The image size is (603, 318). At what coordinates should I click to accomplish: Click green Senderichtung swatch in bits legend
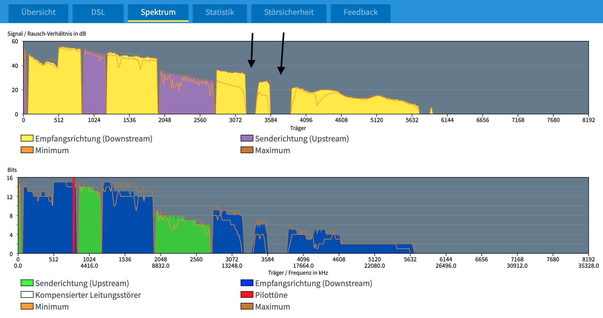(27, 283)
